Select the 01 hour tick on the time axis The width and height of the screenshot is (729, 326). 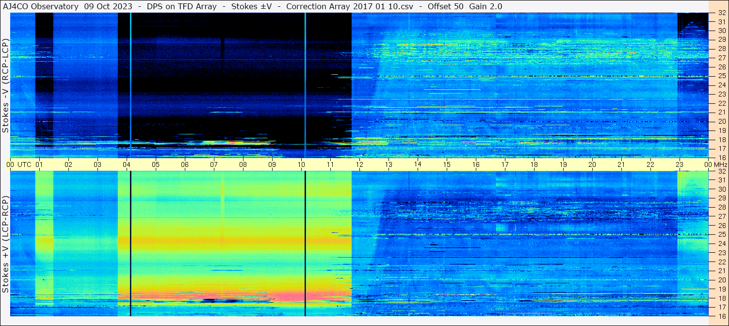tap(39, 164)
